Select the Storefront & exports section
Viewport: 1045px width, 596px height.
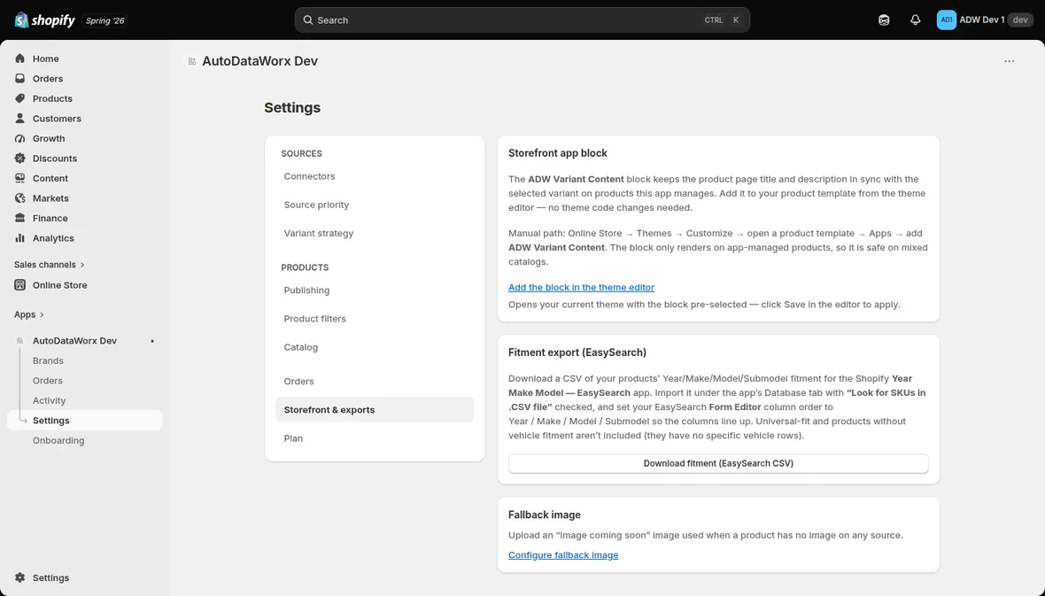pyautogui.click(x=375, y=410)
